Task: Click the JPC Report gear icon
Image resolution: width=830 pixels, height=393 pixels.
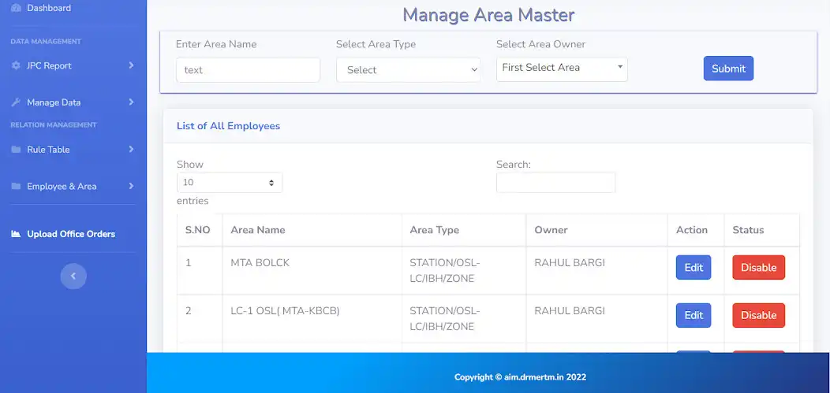Action: tap(16, 66)
